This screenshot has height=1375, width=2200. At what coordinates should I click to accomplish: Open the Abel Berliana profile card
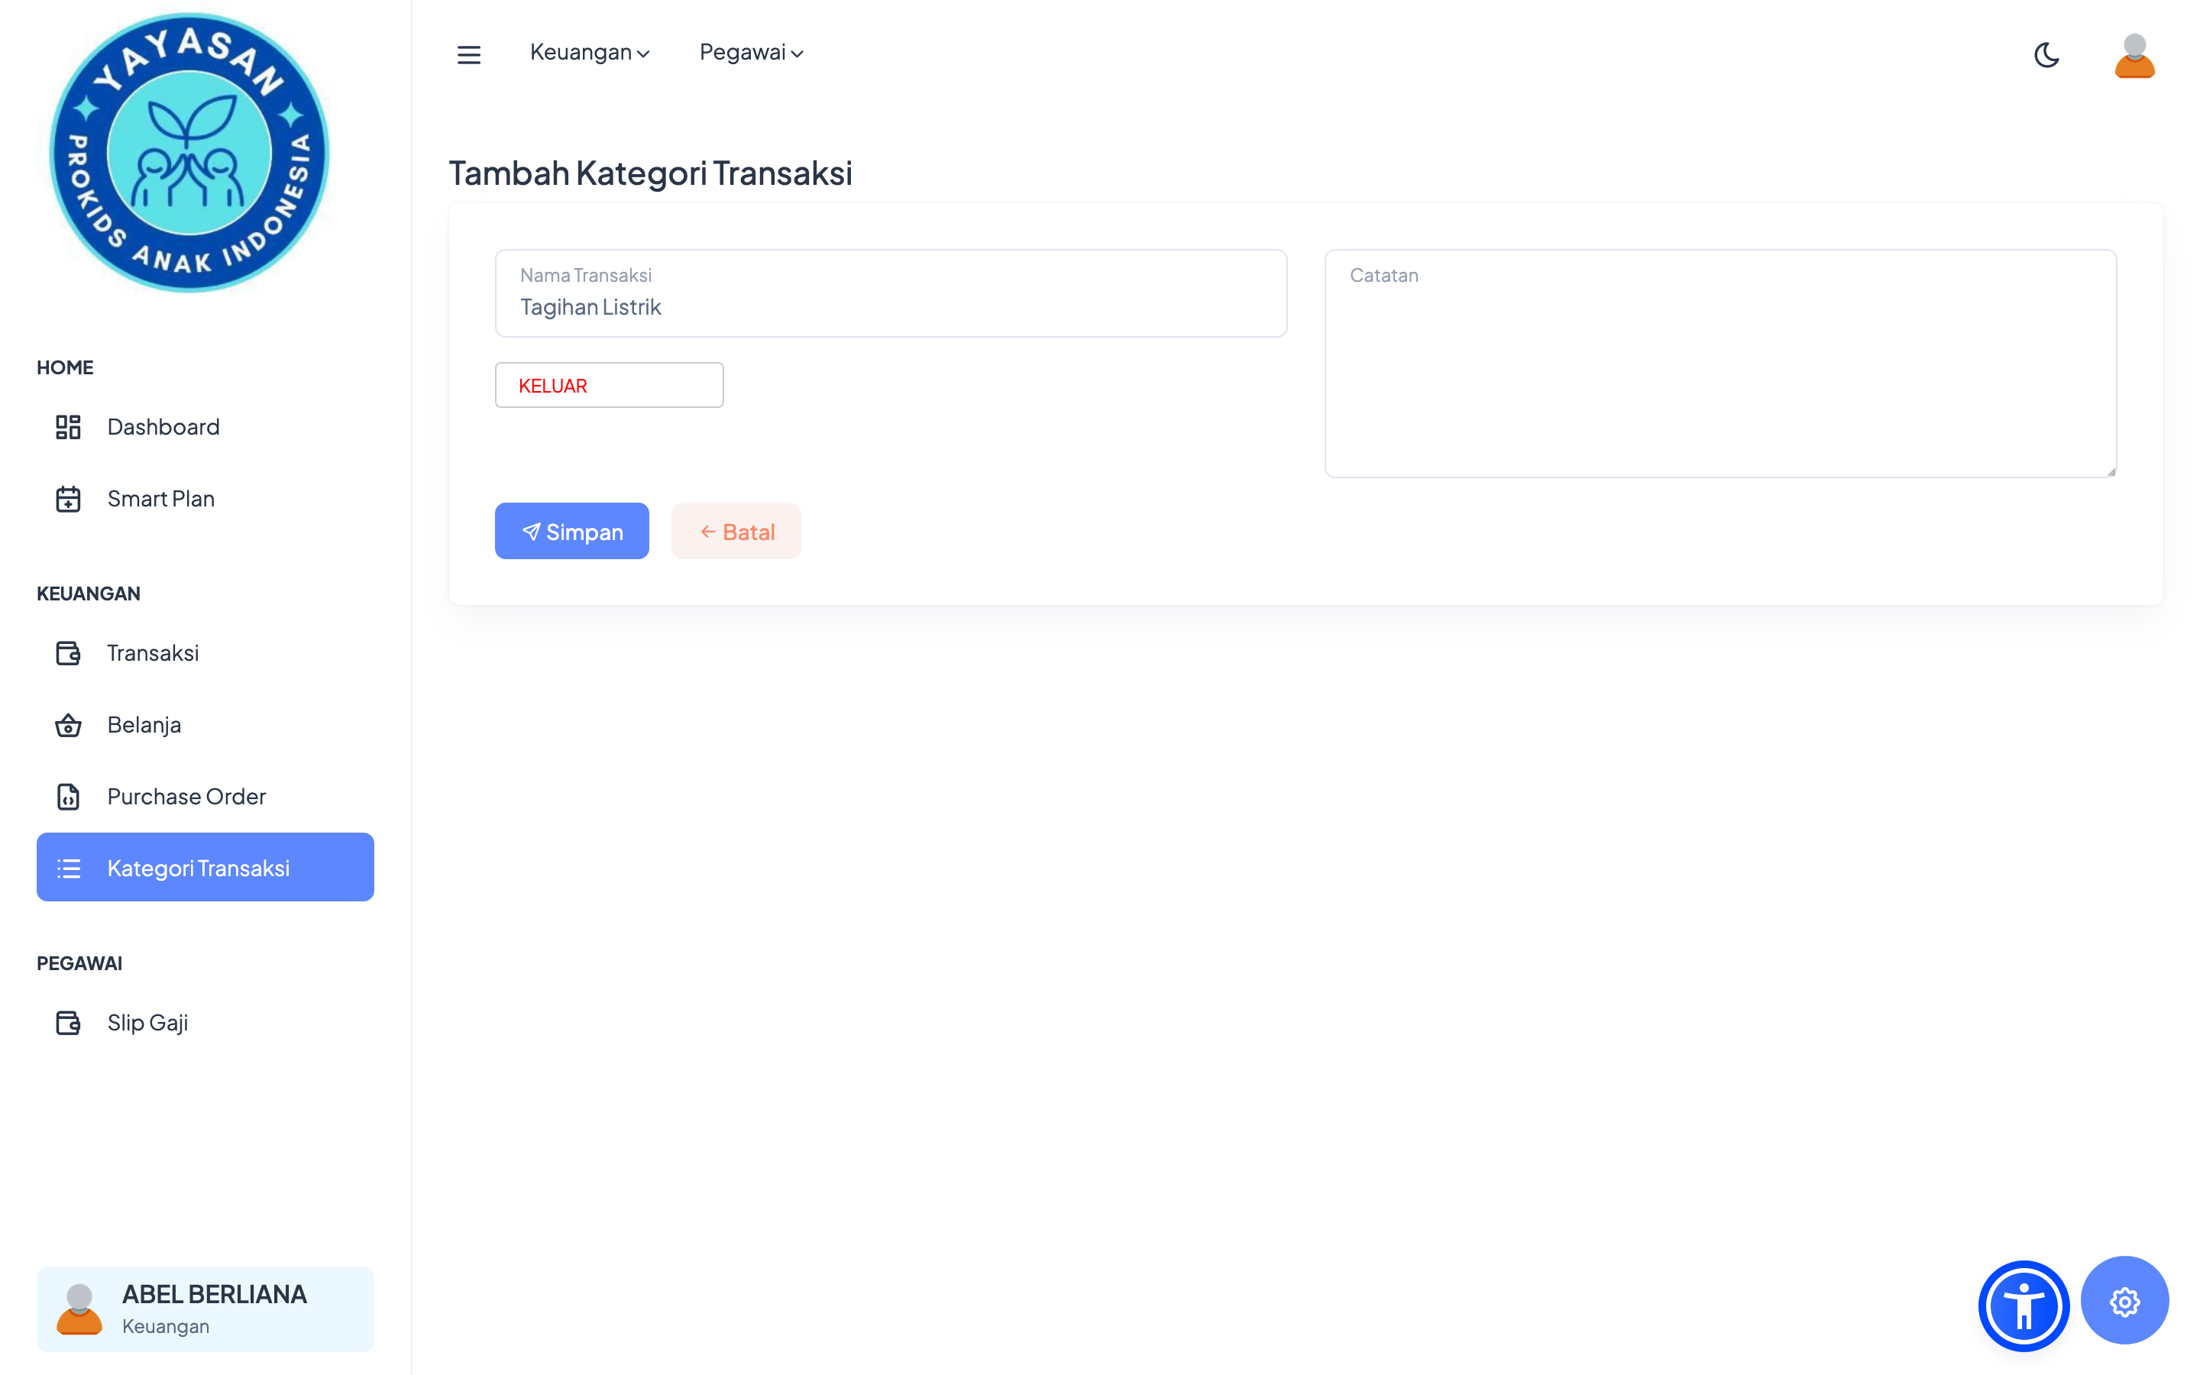205,1309
